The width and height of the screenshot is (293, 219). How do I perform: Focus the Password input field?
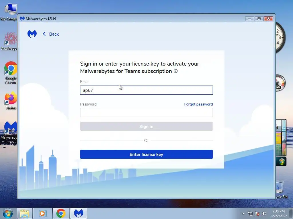tap(146, 113)
